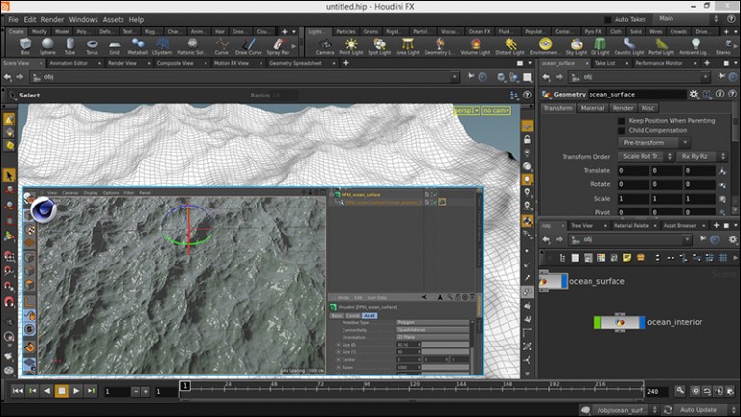Open the File menu
Screen dimensions: 741x417
[x=14, y=20]
